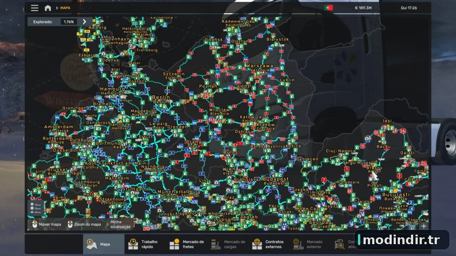Click the game clock Qui 17:26

pos(409,8)
